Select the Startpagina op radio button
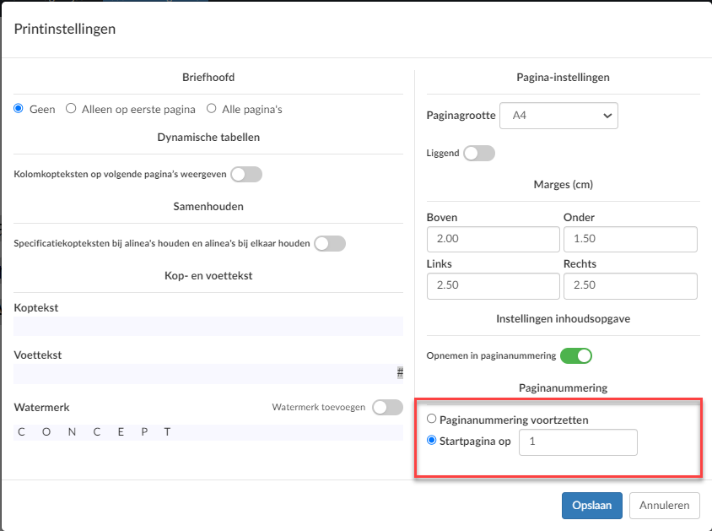Viewport: 712px width, 531px height. (432, 440)
